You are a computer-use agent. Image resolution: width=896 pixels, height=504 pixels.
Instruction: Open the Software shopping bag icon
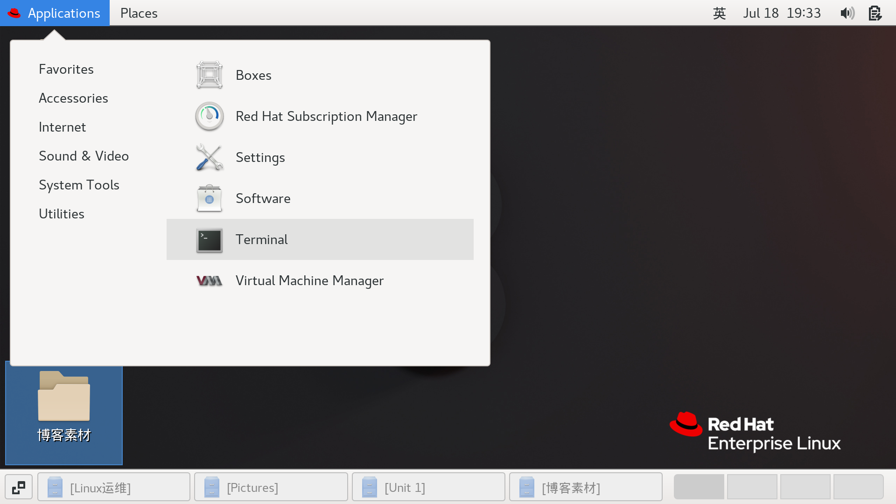click(210, 198)
